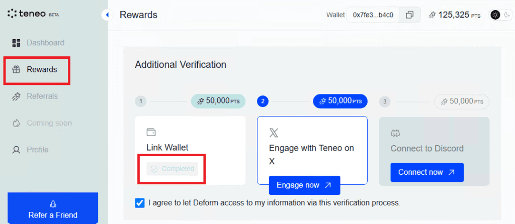Click the Completed status badge
The image size is (515, 224).
click(x=173, y=169)
